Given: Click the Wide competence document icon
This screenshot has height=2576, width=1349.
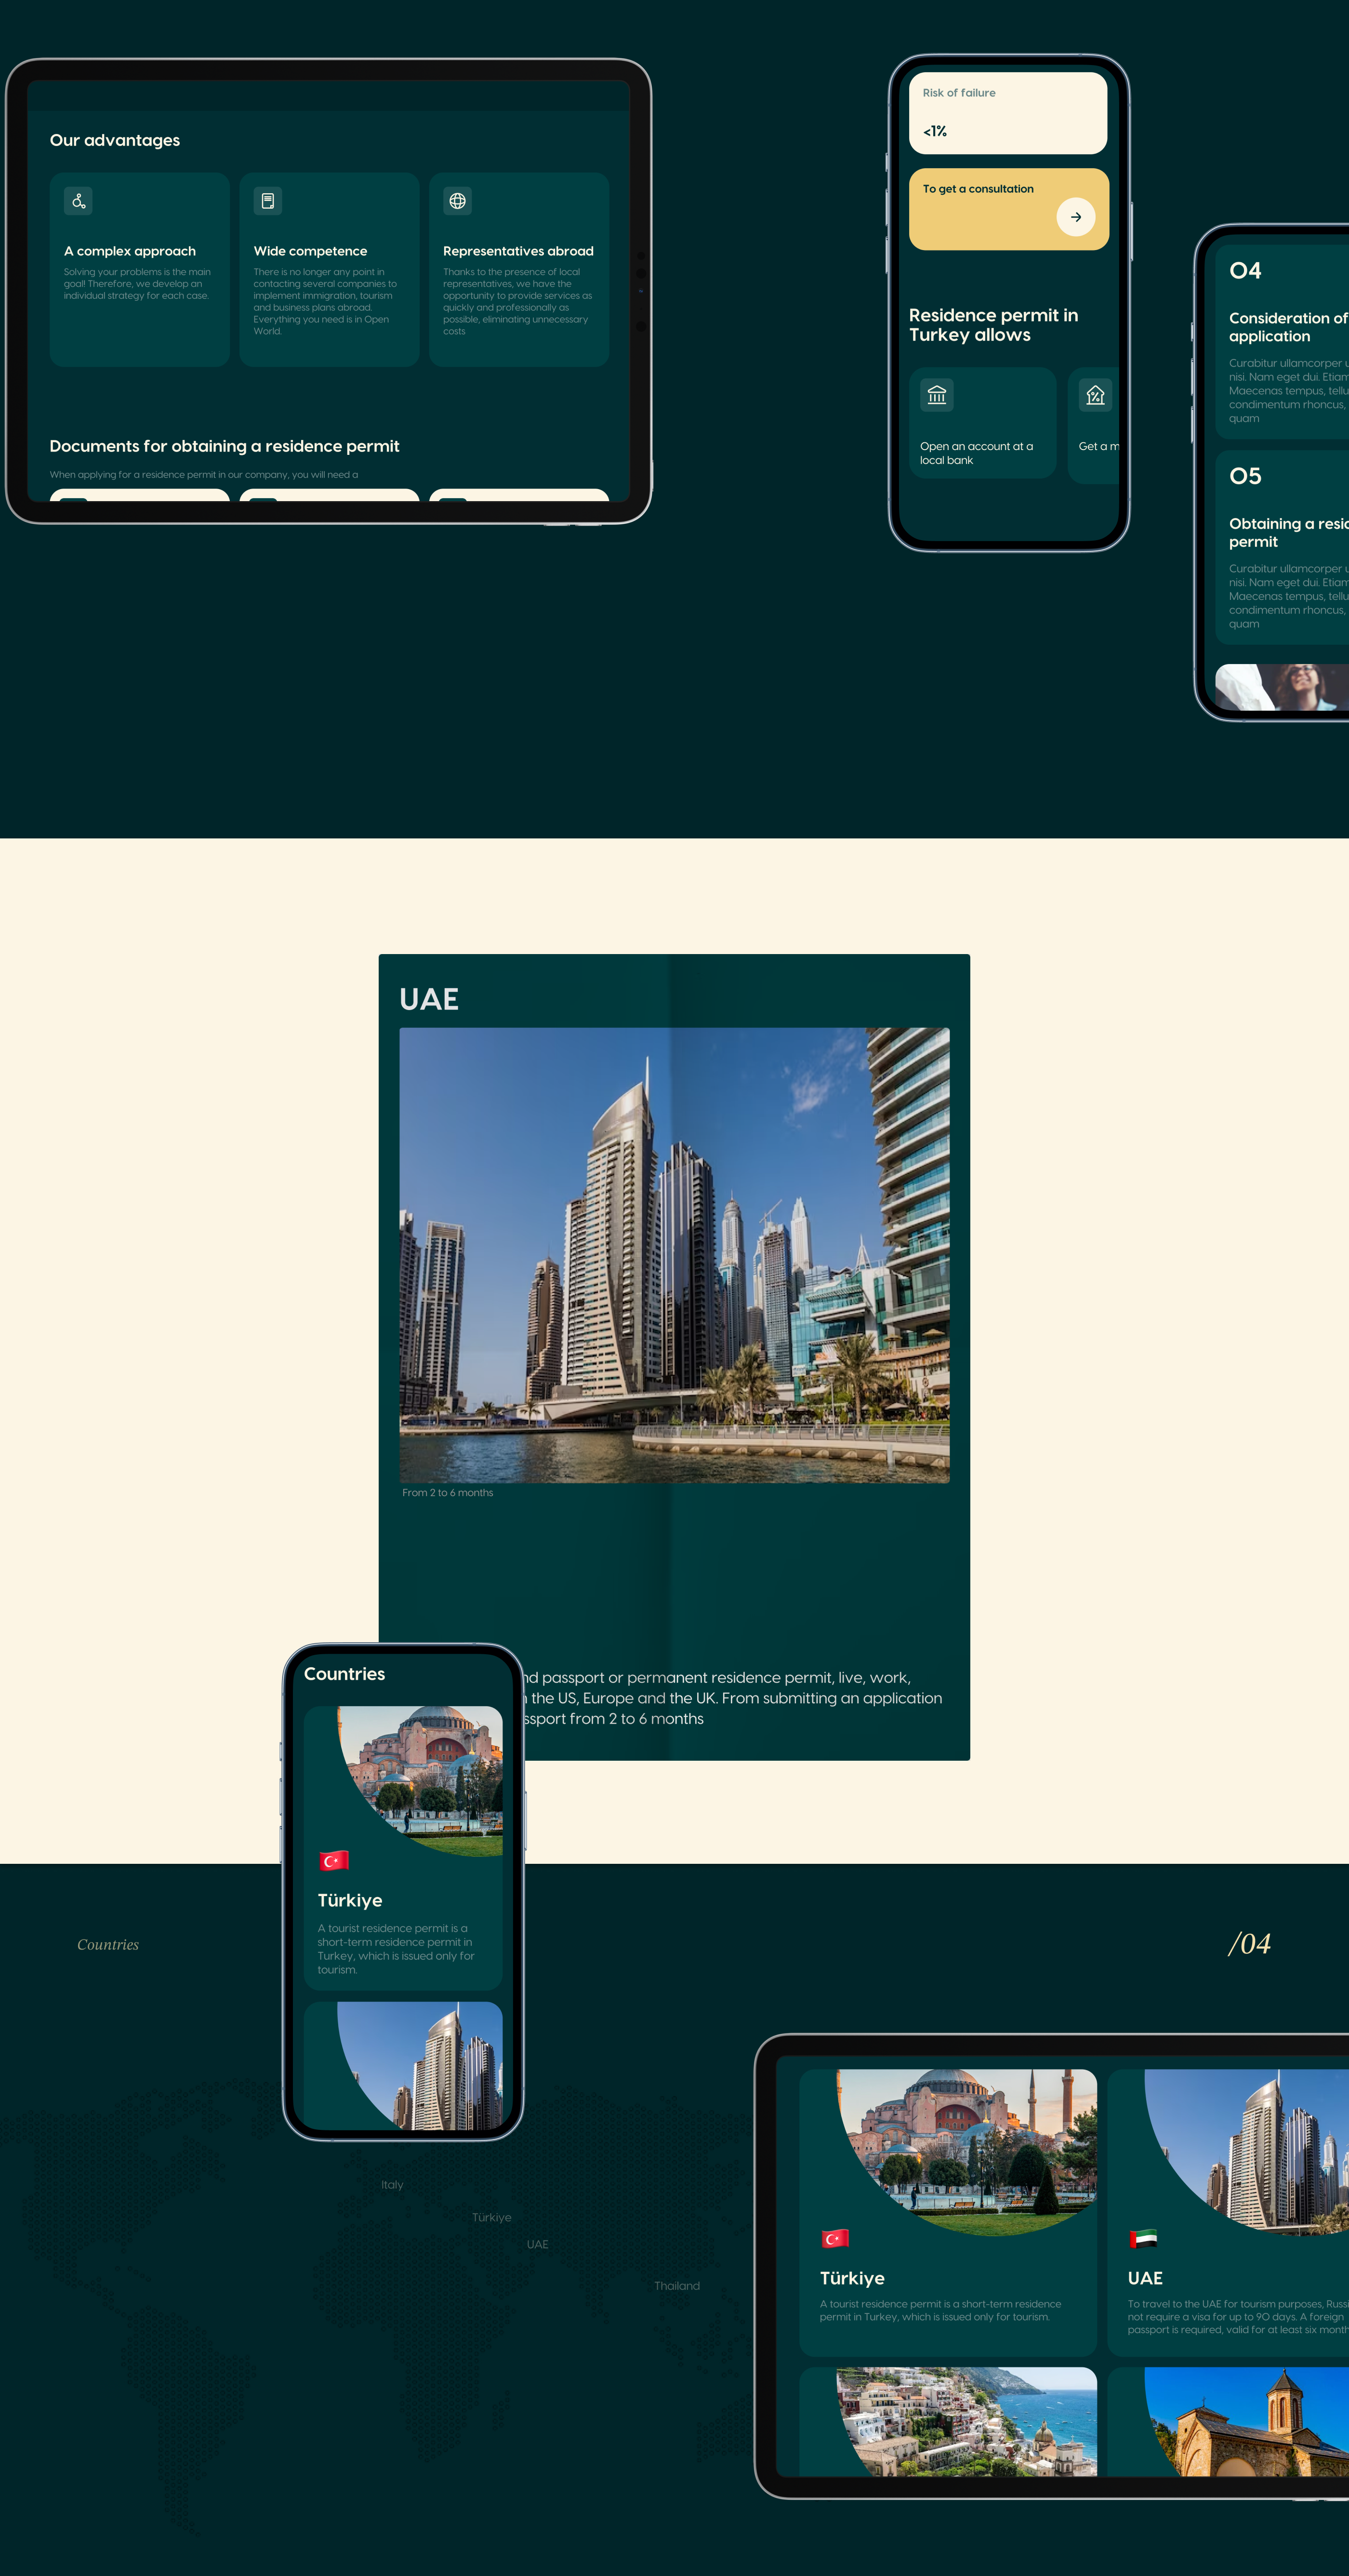Looking at the screenshot, I should coord(267,201).
